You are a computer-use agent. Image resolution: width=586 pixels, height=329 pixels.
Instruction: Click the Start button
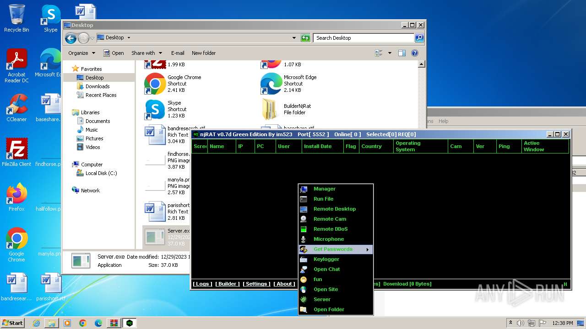click(x=12, y=323)
